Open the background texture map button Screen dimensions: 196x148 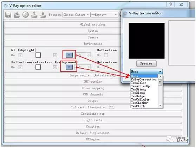(69, 67)
